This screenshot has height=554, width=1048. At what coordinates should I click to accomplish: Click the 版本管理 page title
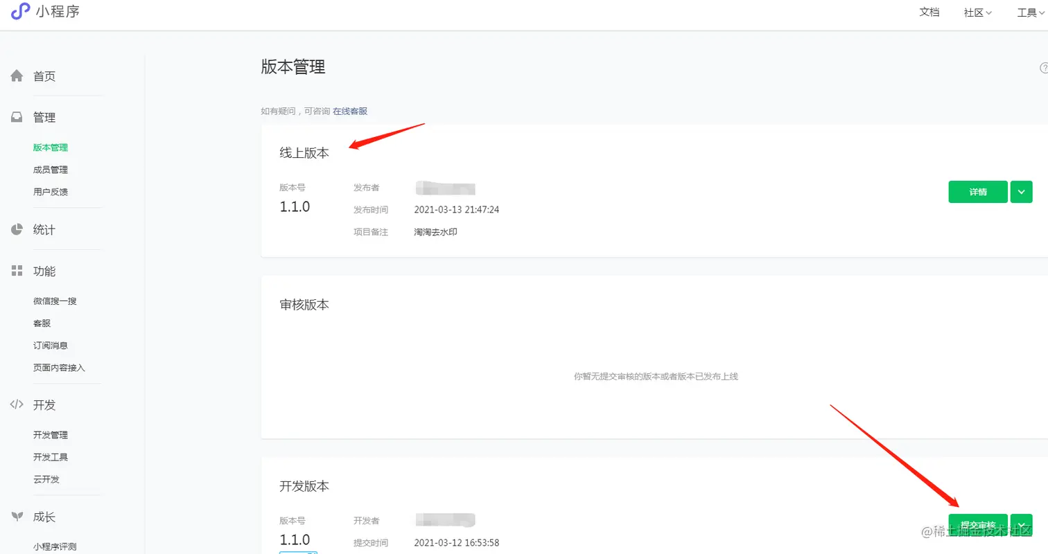tap(293, 67)
